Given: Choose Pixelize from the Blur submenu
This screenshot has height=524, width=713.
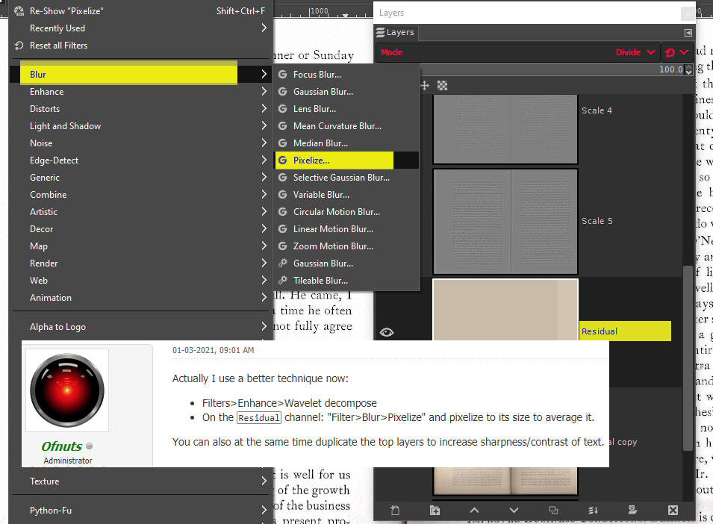Looking at the screenshot, I should pos(346,160).
